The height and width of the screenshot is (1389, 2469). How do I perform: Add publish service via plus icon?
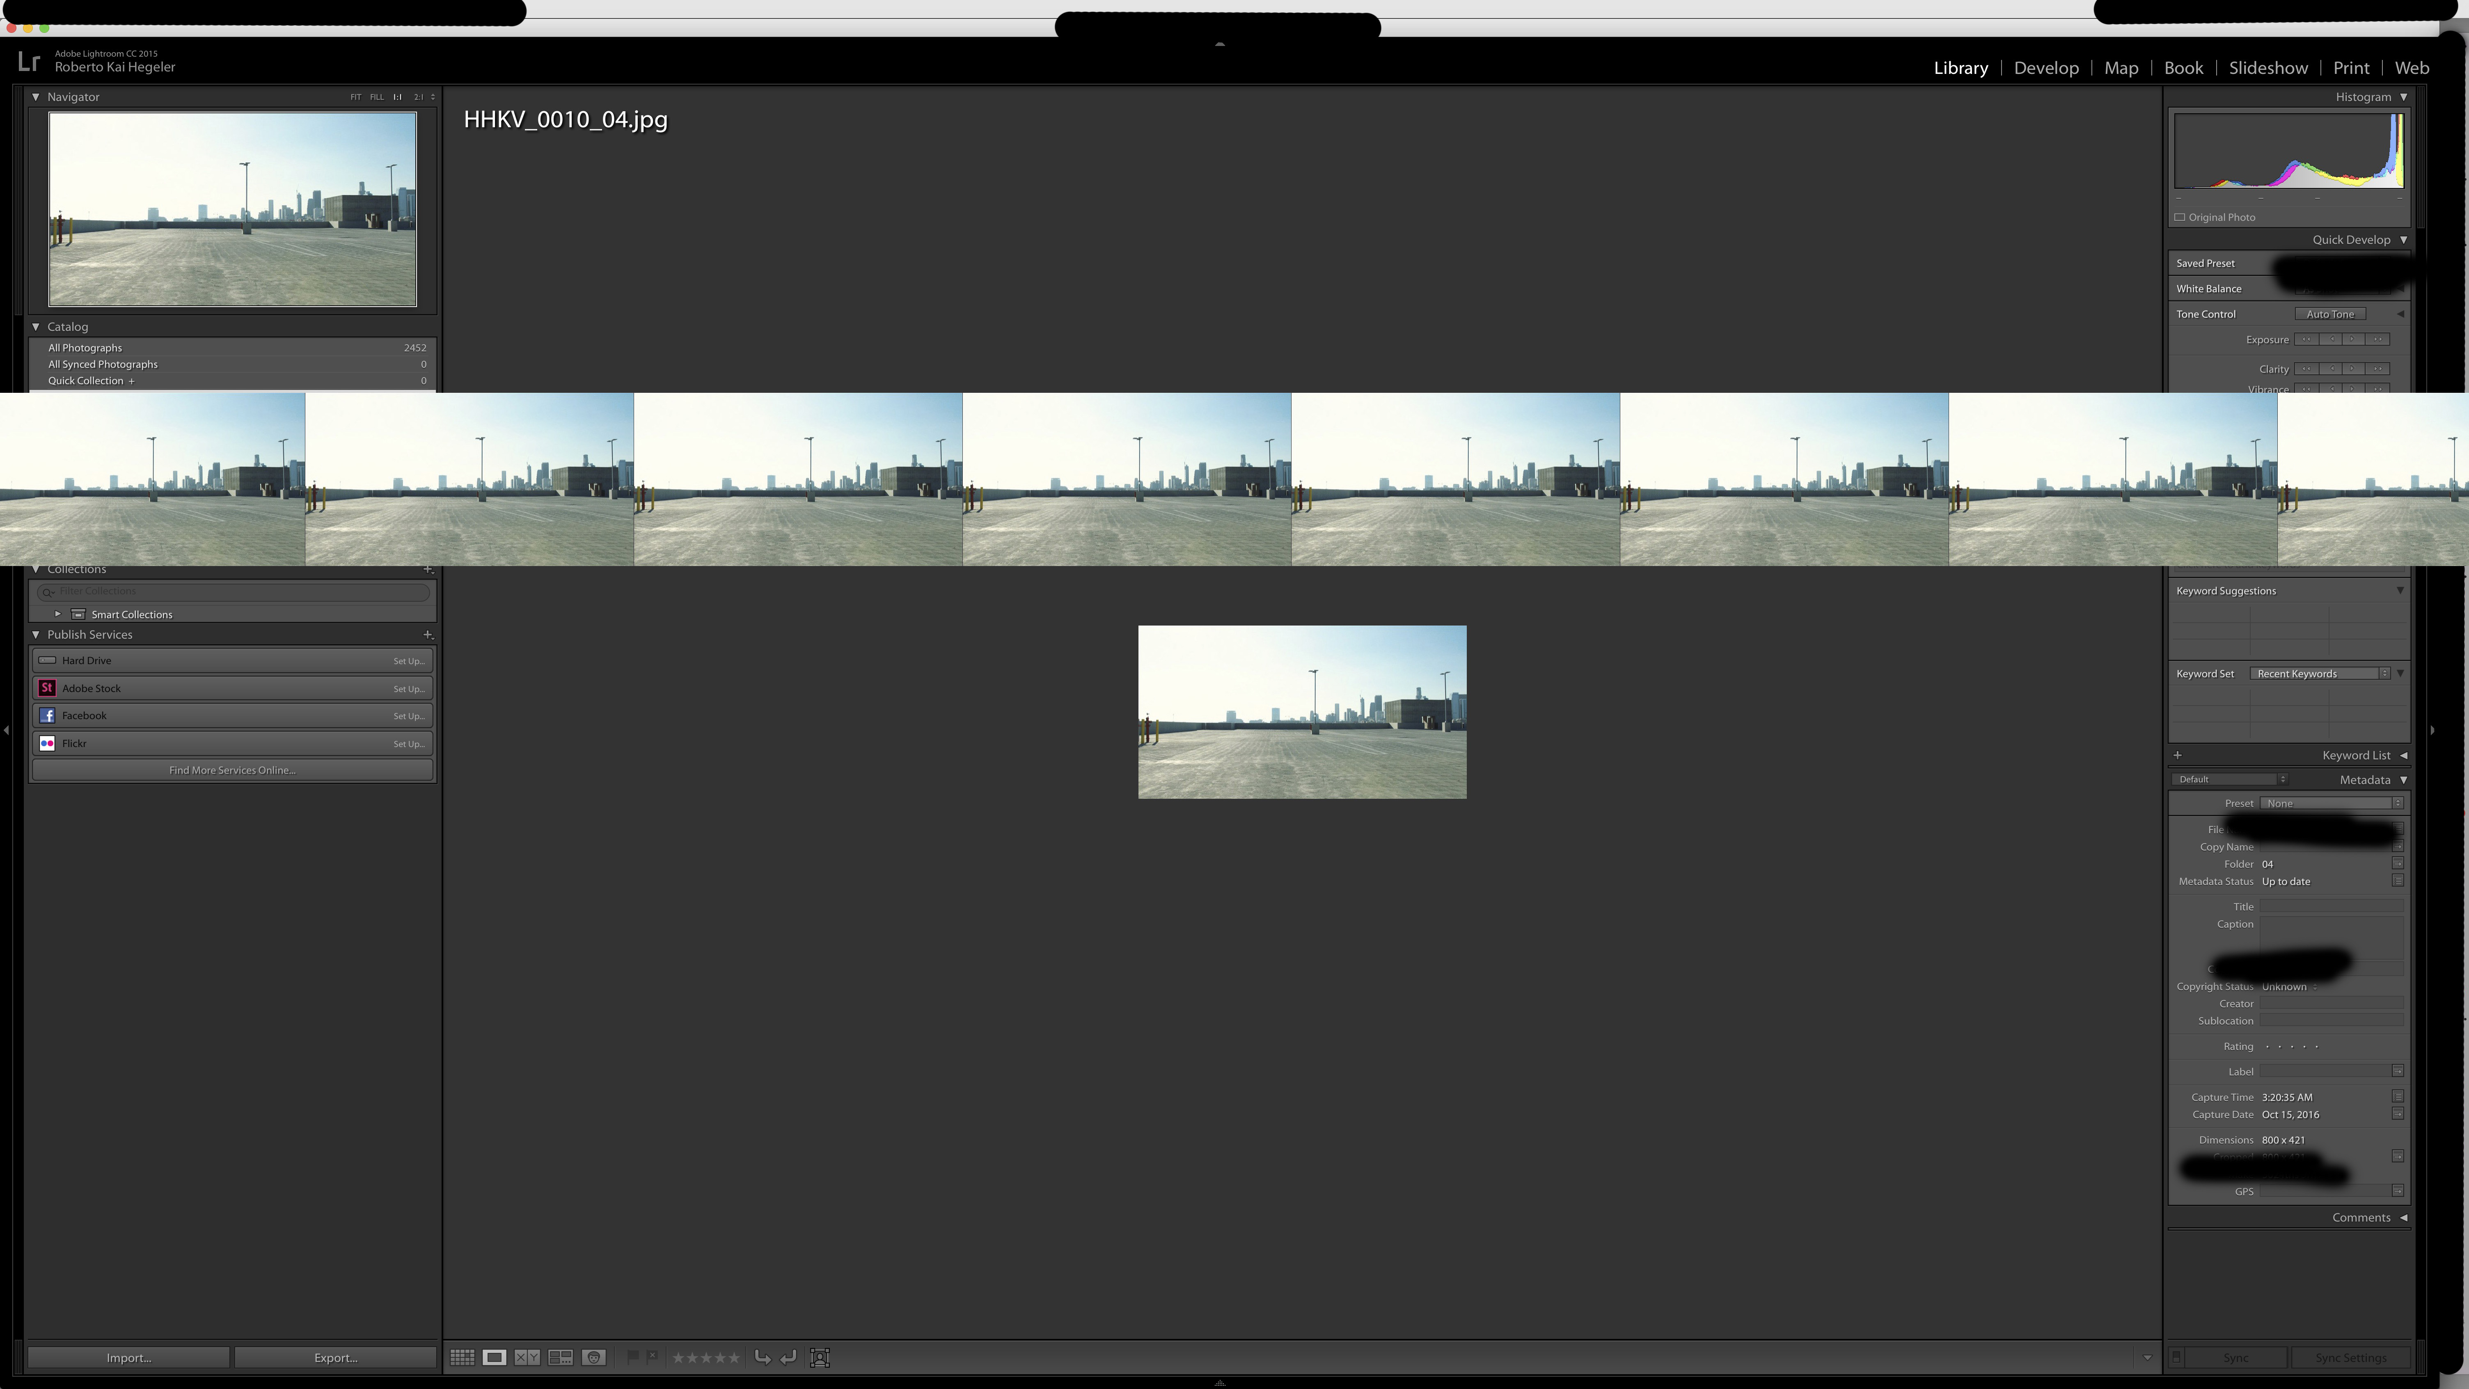(x=428, y=635)
